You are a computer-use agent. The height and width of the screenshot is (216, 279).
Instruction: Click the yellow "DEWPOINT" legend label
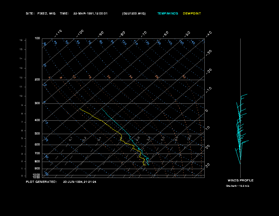192,13
